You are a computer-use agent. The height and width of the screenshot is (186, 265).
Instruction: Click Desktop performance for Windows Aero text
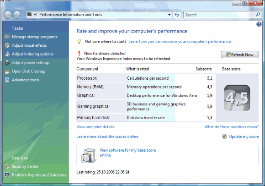click(162, 96)
